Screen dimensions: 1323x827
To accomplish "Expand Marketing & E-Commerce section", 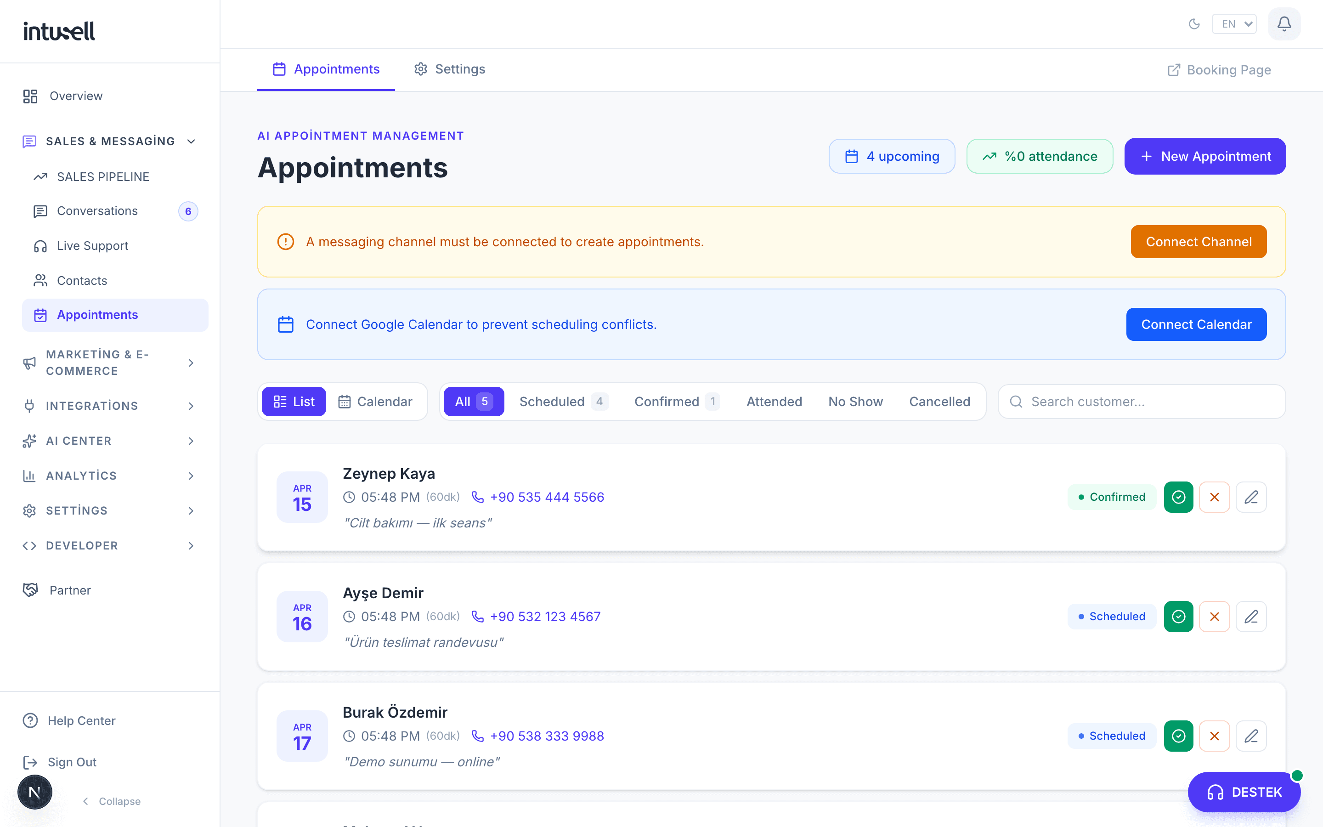I will (x=109, y=363).
